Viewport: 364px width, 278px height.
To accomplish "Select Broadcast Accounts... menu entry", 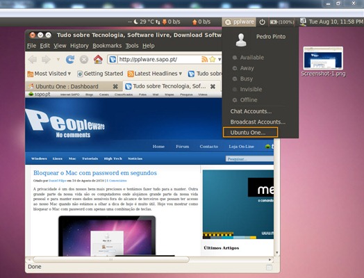I will click(x=258, y=122).
